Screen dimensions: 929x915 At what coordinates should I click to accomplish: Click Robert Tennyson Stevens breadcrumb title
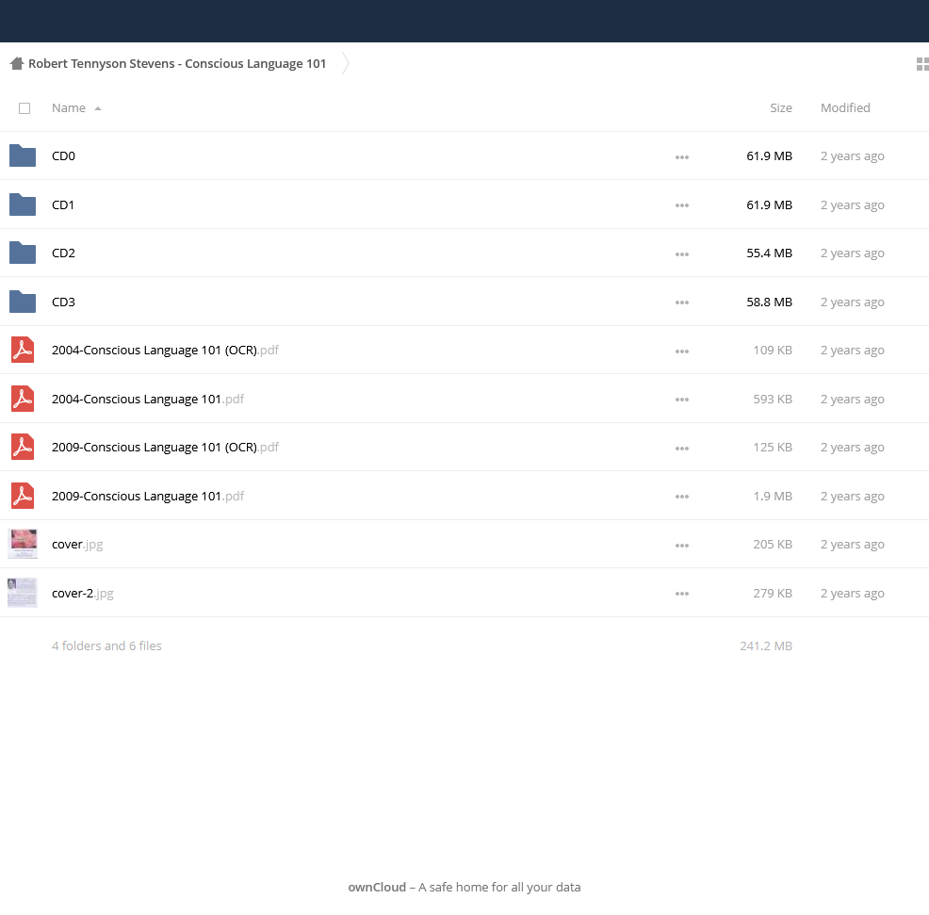(x=177, y=63)
